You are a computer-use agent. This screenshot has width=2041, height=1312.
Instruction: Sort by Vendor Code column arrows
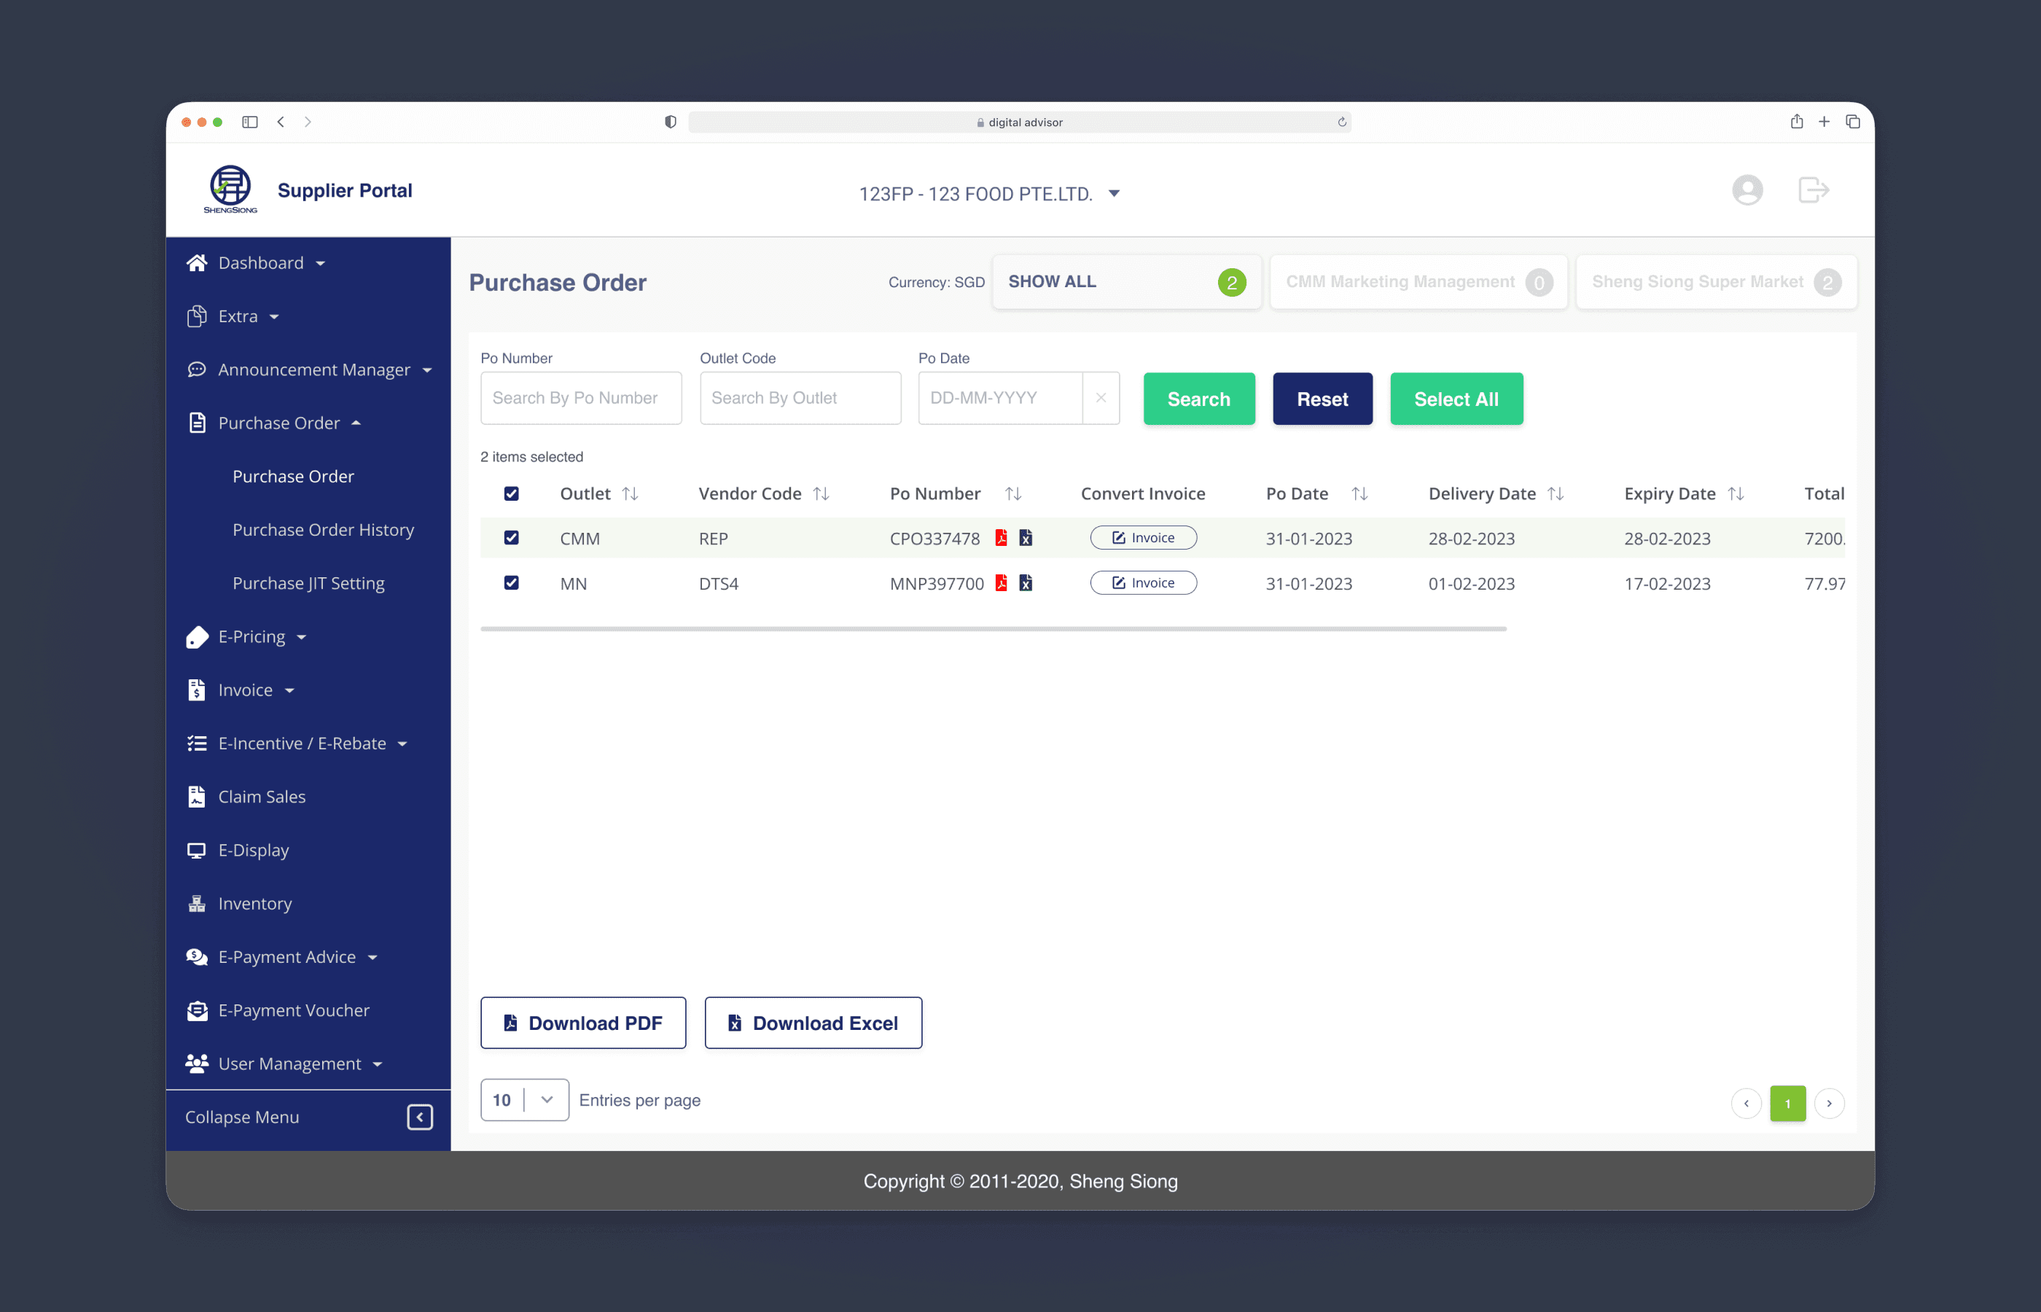[x=822, y=493]
